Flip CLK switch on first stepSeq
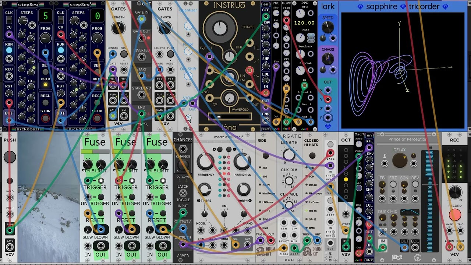The width and height of the screenshot is (471, 265). (9, 19)
